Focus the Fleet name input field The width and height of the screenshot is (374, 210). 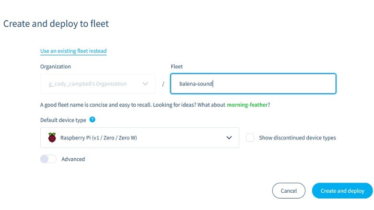coord(253,84)
